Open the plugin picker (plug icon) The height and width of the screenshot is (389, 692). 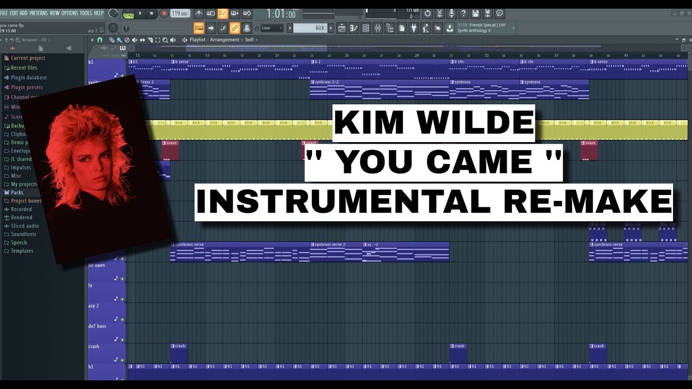click(414, 28)
